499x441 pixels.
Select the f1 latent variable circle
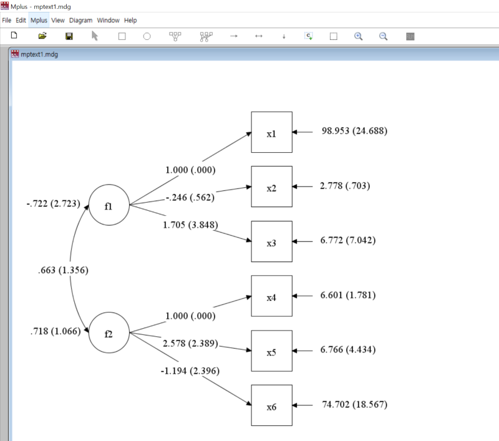109,205
